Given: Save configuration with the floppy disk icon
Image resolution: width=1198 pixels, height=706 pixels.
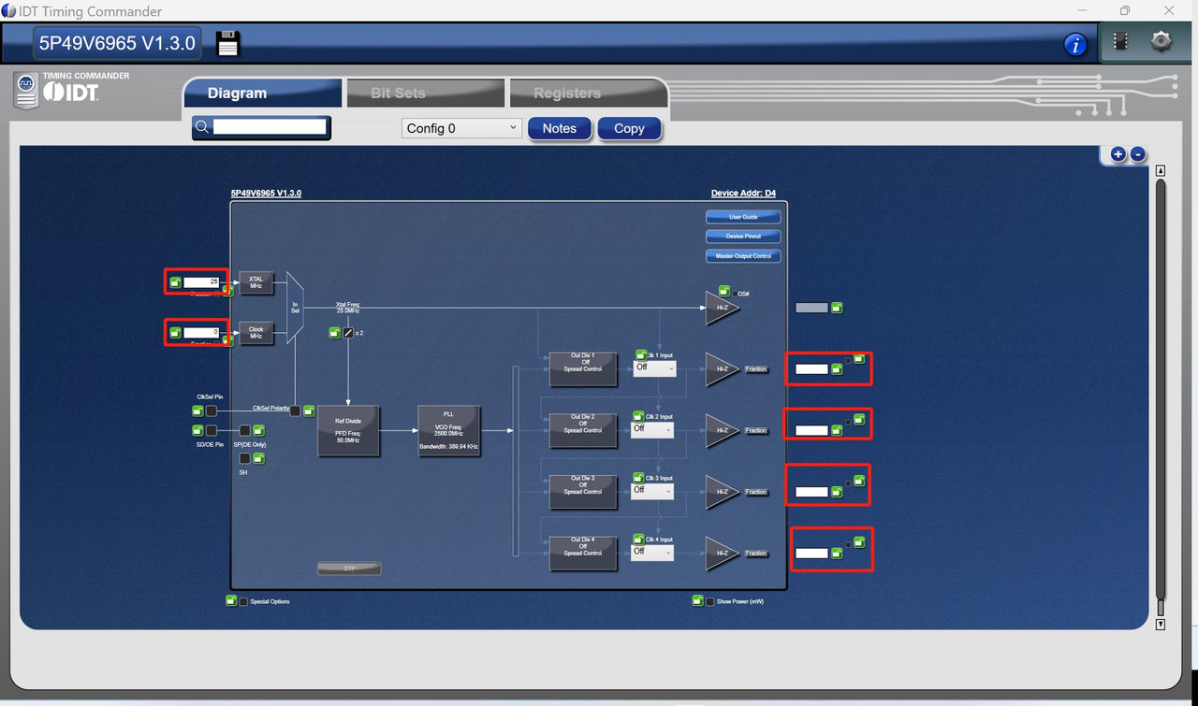Looking at the screenshot, I should pyautogui.click(x=228, y=43).
